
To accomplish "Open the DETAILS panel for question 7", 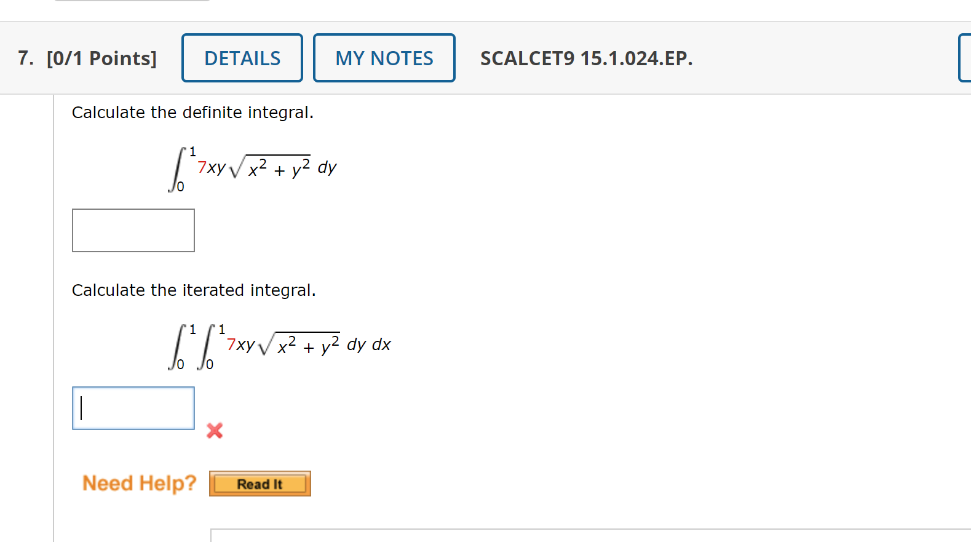I will (242, 57).
